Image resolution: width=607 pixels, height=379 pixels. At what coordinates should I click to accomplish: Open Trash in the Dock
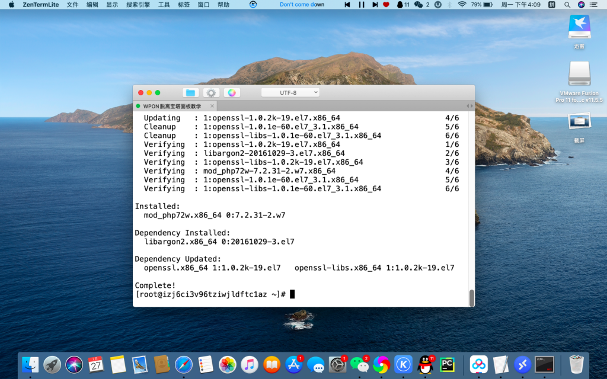pos(576,365)
